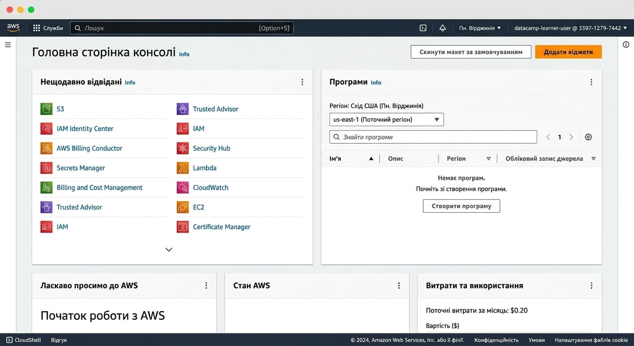Open the IAM link below Trusted Advisor in left column
The height and width of the screenshot is (346, 634).
[x=62, y=227]
